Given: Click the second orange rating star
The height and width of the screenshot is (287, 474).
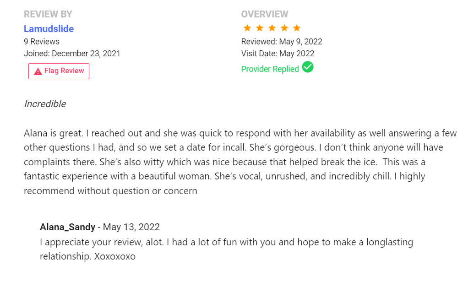Looking at the screenshot, I should pos(260,28).
